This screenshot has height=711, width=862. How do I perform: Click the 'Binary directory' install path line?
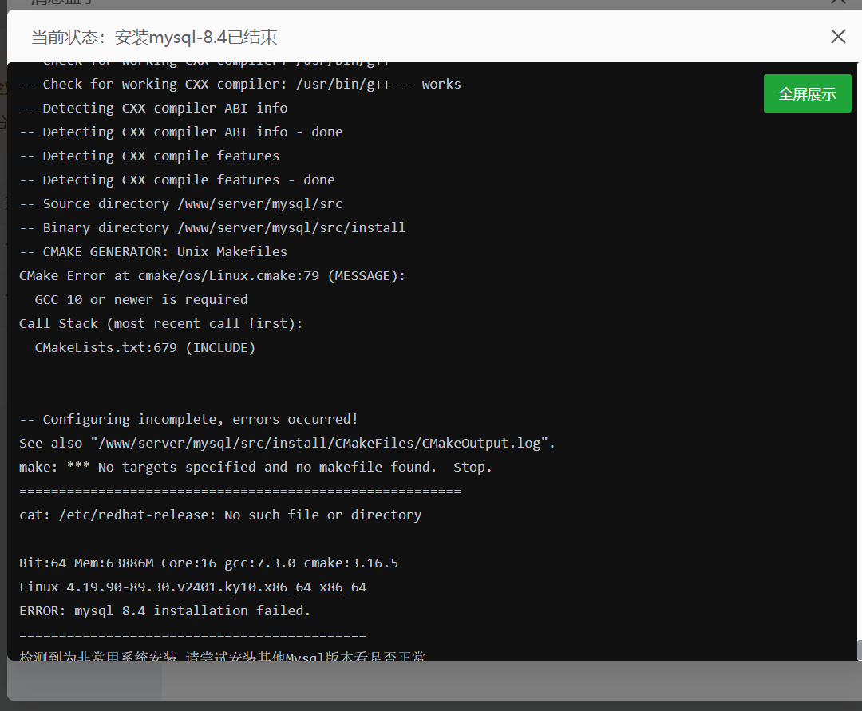point(213,227)
